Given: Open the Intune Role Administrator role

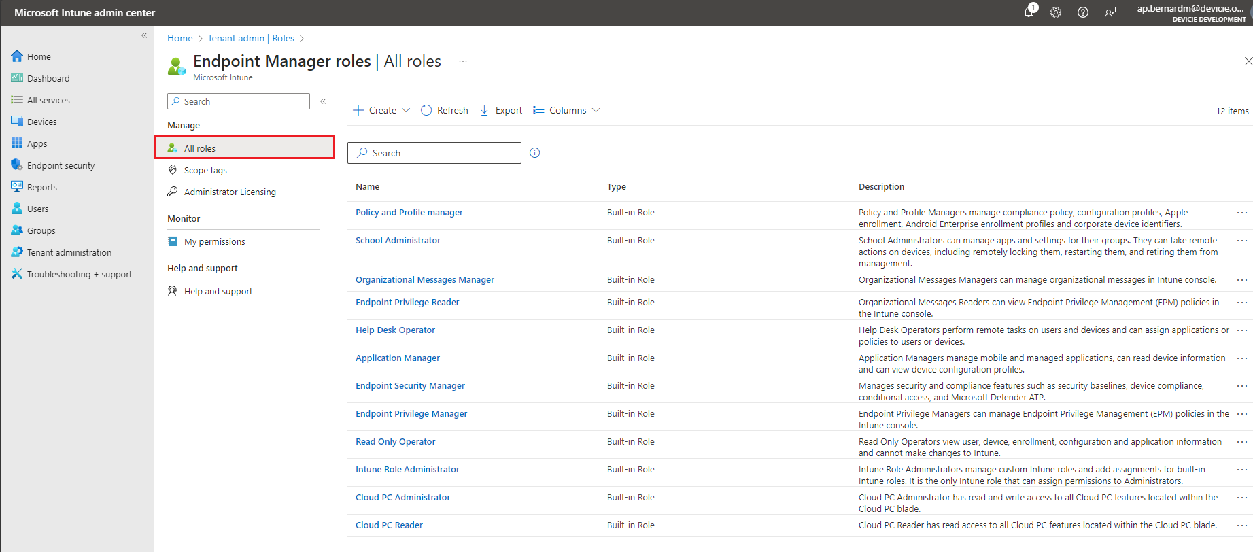Looking at the screenshot, I should click(407, 469).
